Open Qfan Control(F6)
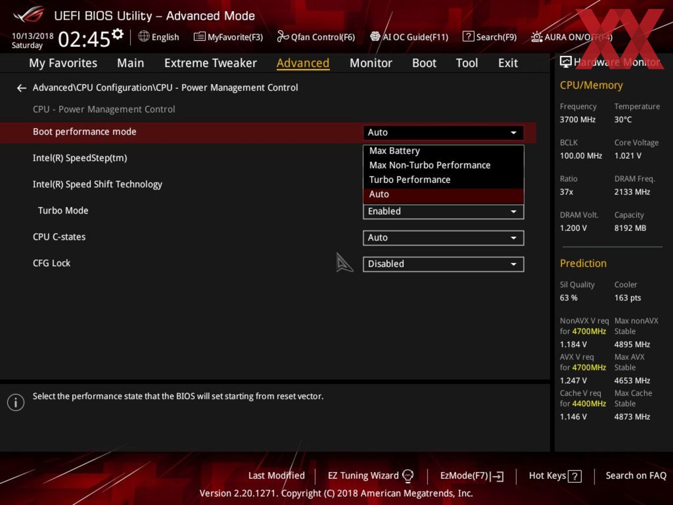This screenshot has width=673, height=505. [316, 37]
